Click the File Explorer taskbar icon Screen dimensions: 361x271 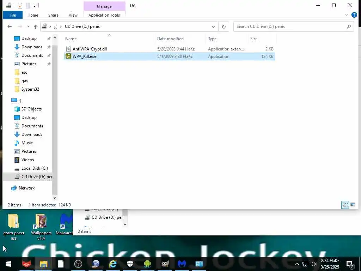(43, 264)
